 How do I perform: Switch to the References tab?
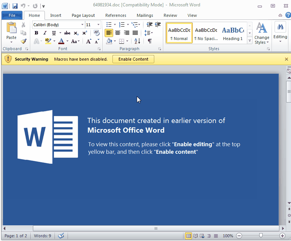click(116, 15)
